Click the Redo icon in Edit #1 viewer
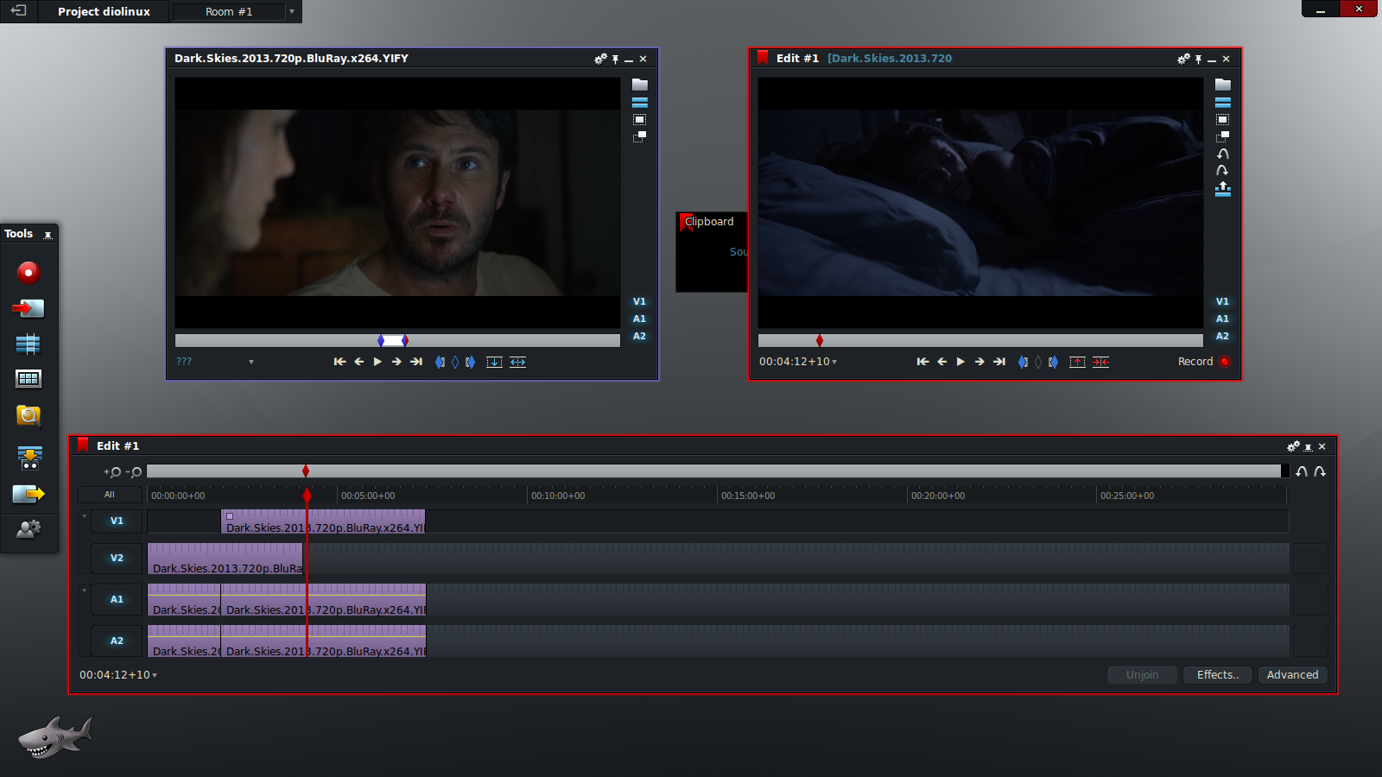Viewport: 1382px width, 777px height. click(x=1223, y=171)
